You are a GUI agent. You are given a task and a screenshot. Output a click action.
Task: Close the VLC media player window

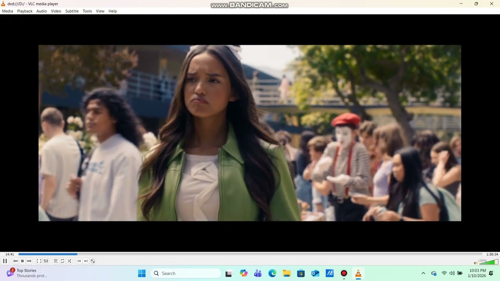click(491, 4)
